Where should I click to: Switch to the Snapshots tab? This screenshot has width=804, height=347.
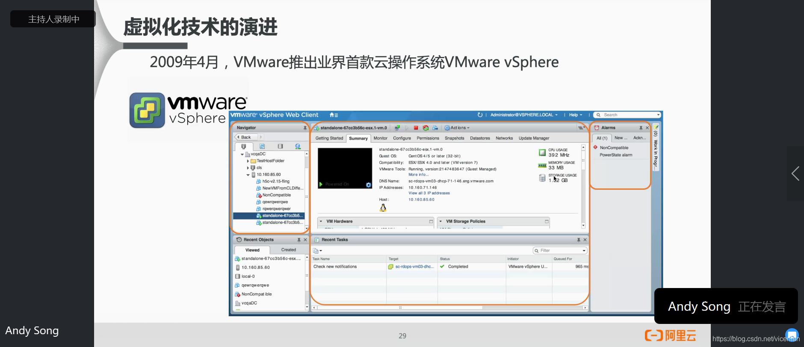tap(454, 138)
